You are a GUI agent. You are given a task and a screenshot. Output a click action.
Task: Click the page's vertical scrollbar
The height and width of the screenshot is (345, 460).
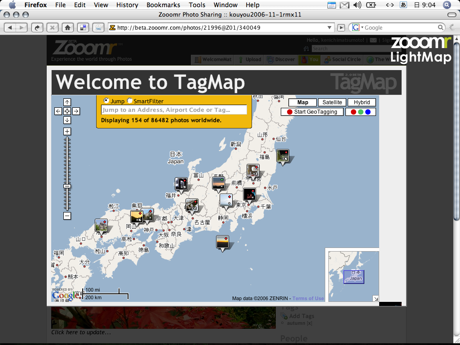click(x=456, y=132)
